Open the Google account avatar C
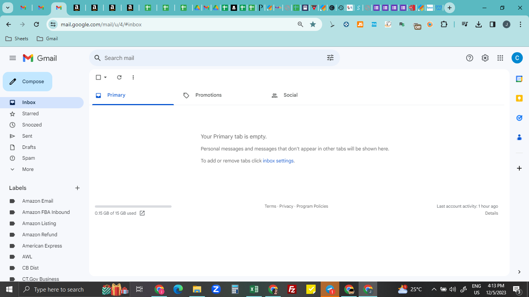The width and height of the screenshot is (529, 297). point(517,58)
